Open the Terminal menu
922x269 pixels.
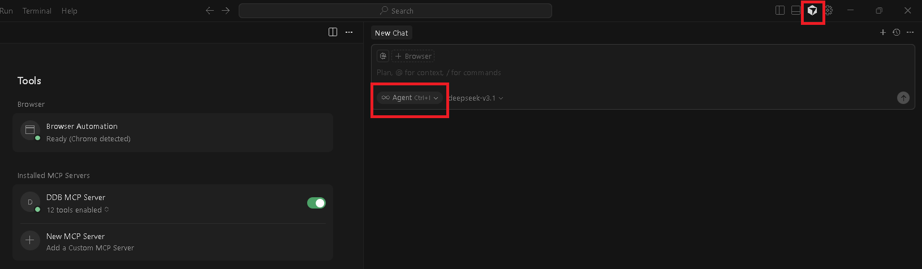pyautogui.click(x=37, y=11)
